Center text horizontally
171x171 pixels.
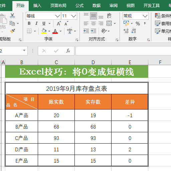94,23
